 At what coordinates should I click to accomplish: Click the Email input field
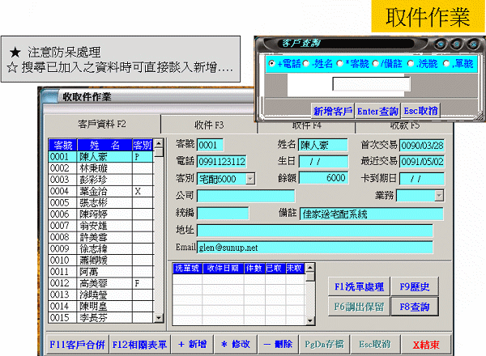[314, 248]
